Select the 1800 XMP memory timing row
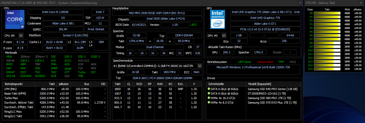365x123 pixels. pos(157,89)
